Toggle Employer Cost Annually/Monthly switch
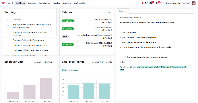Screen dimensions: 198x103 [x=44, y=62]
